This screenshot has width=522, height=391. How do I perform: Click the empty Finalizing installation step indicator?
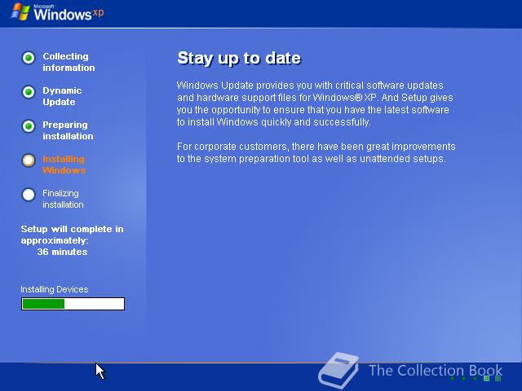click(x=29, y=195)
